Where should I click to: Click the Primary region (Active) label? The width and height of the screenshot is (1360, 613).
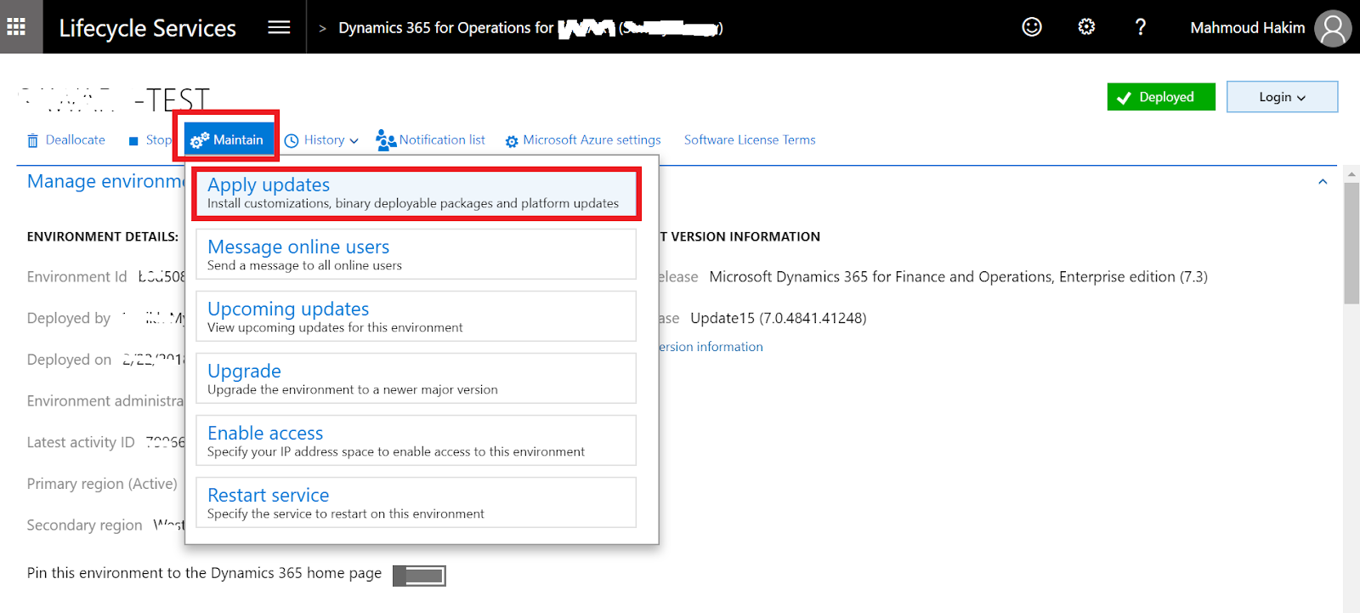coord(102,484)
